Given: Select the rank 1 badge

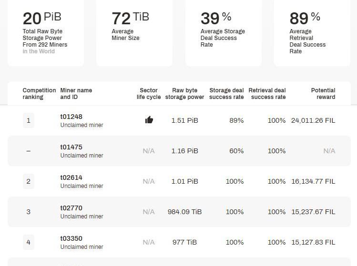Looking at the screenshot, I should pos(28,120).
